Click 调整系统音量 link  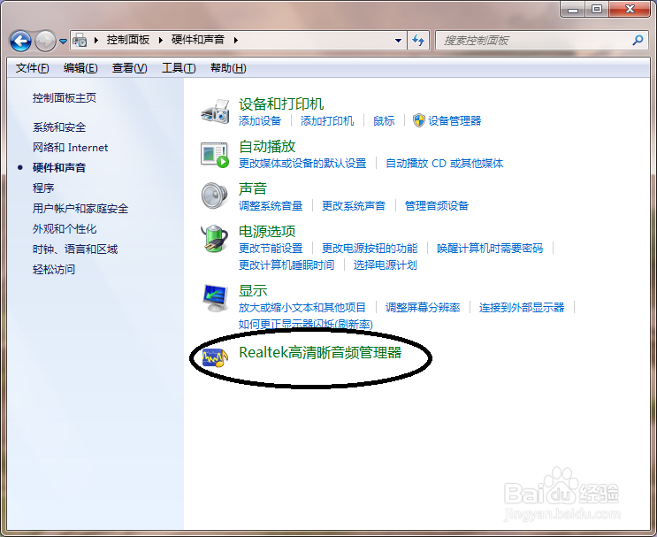(x=271, y=206)
